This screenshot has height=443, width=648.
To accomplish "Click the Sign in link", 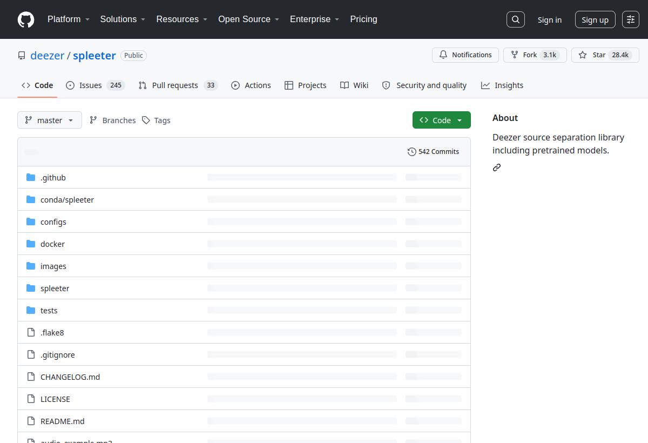I will click(x=550, y=20).
